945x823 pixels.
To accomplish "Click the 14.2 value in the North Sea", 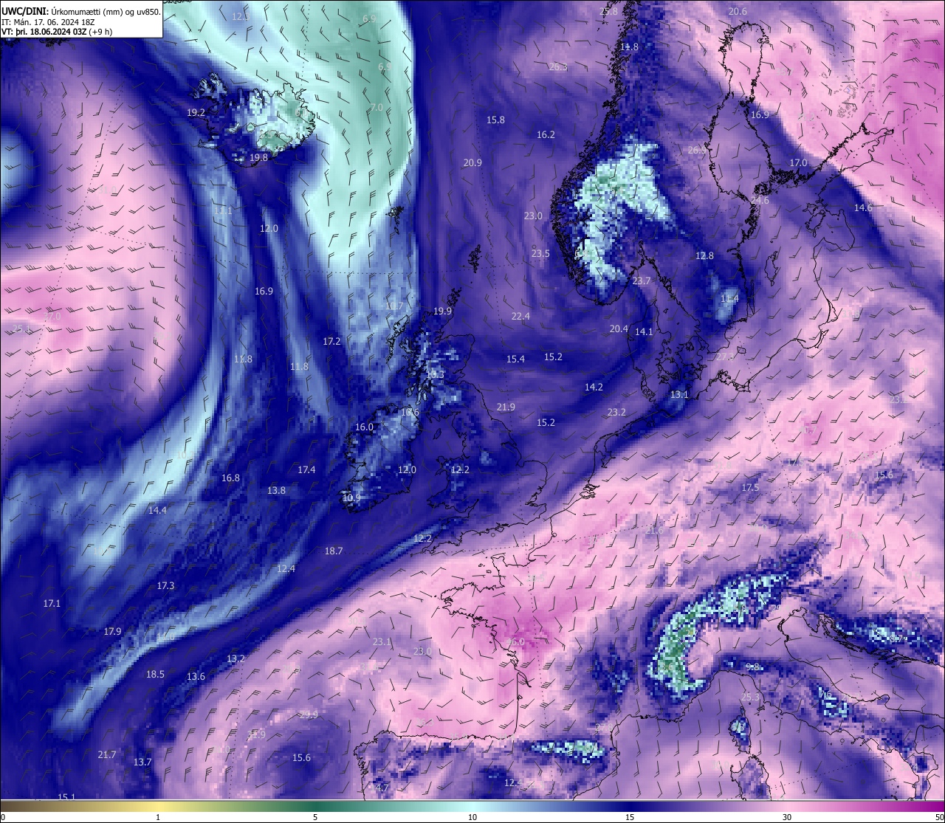I will (594, 387).
